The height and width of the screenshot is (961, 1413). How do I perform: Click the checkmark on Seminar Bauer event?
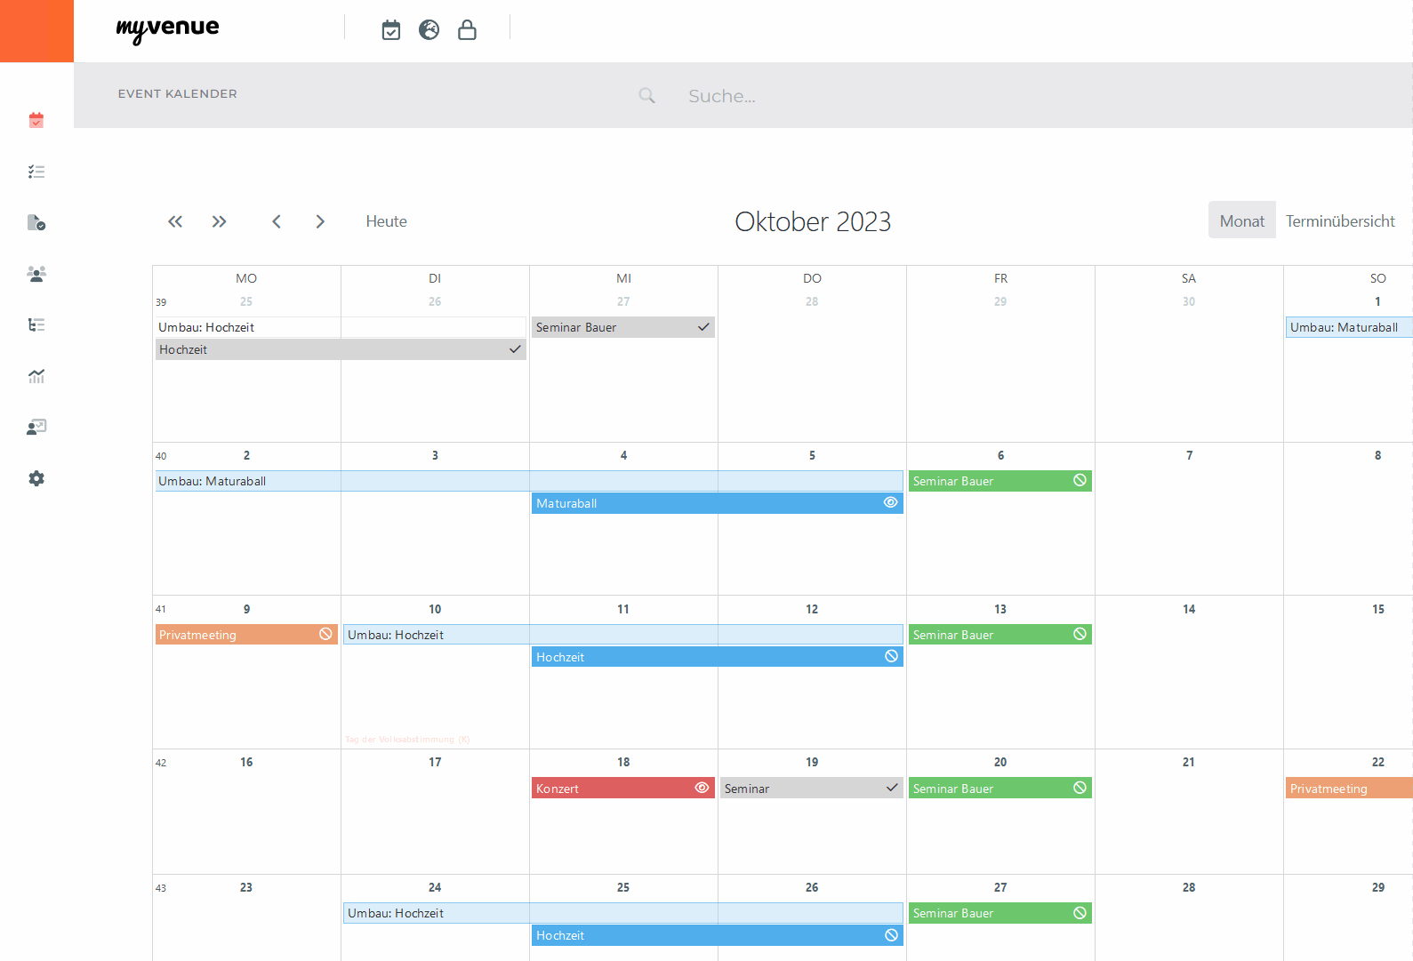tap(703, 327)
